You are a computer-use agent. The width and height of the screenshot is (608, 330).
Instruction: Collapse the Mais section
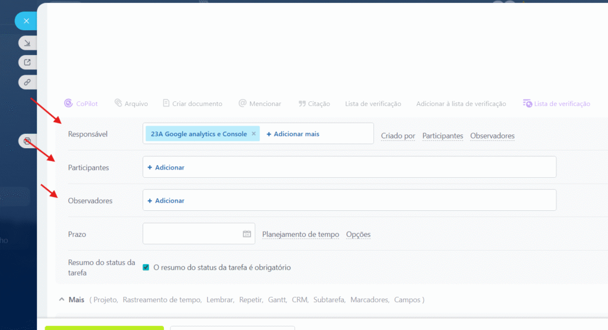point(62,300)
